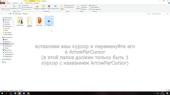
Task: Click the Pin to Quick access ribbon icon
Action: pyautogui.click(x=6, y=7)
